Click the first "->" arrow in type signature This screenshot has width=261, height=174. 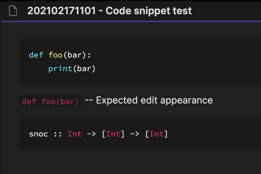tap(91, 134)
